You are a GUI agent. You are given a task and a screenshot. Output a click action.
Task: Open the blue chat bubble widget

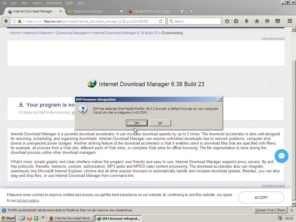[x=282, y=156]
